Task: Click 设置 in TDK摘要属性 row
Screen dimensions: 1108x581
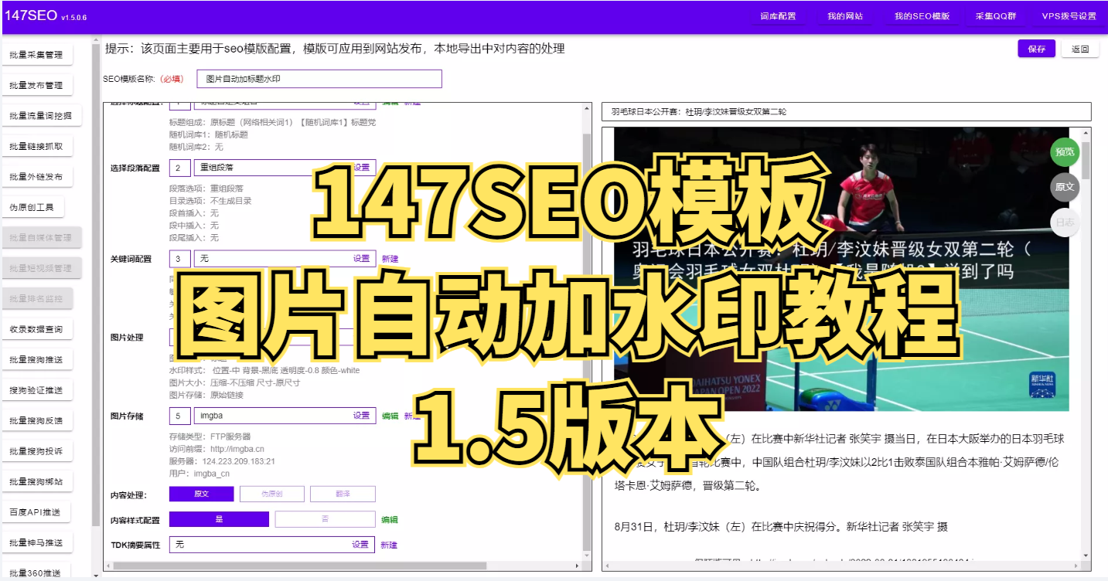Action: 360,545
